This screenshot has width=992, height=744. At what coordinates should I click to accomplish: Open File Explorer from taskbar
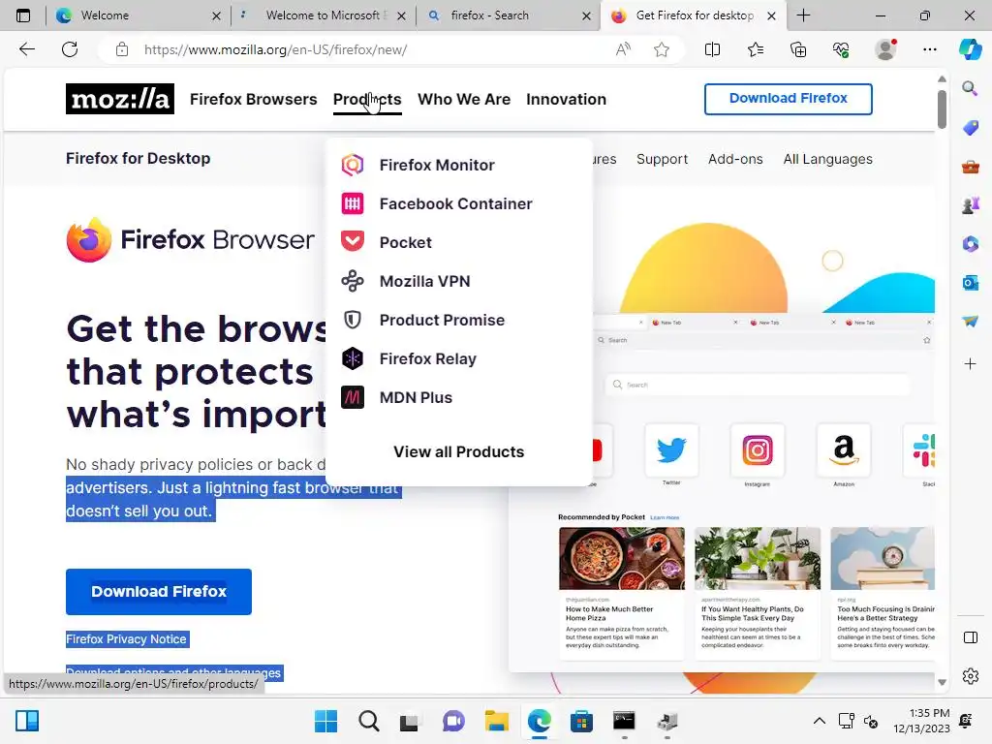pos(497,721)
